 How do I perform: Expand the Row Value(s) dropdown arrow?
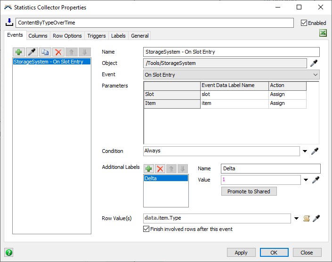(296, 218)
